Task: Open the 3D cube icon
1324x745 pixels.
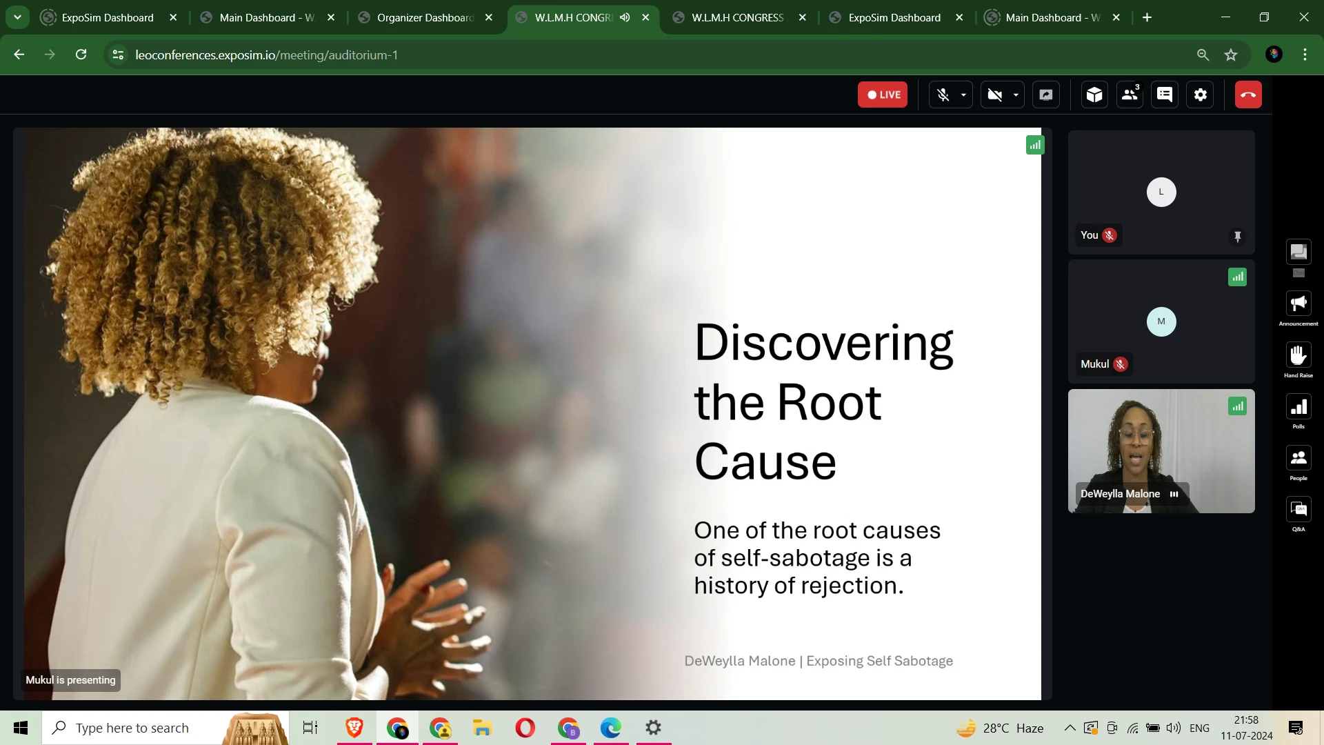Action: click(x=1094, y=95)
